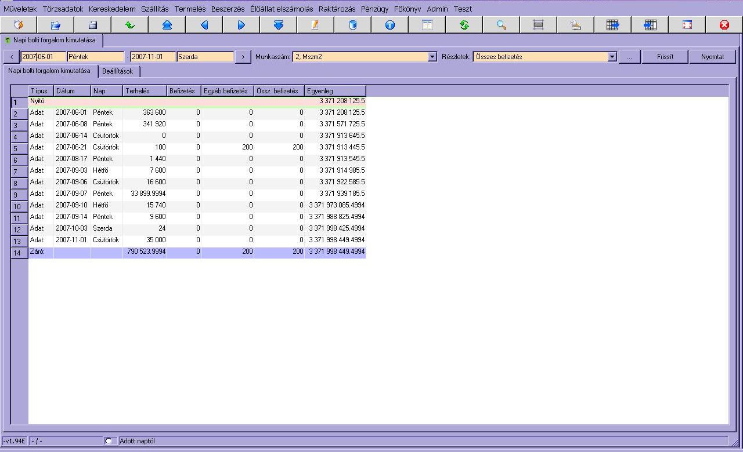This screenshot has height=452, width=743.
Task: Step date range backward with '<' button
Action: coord(12,57)
